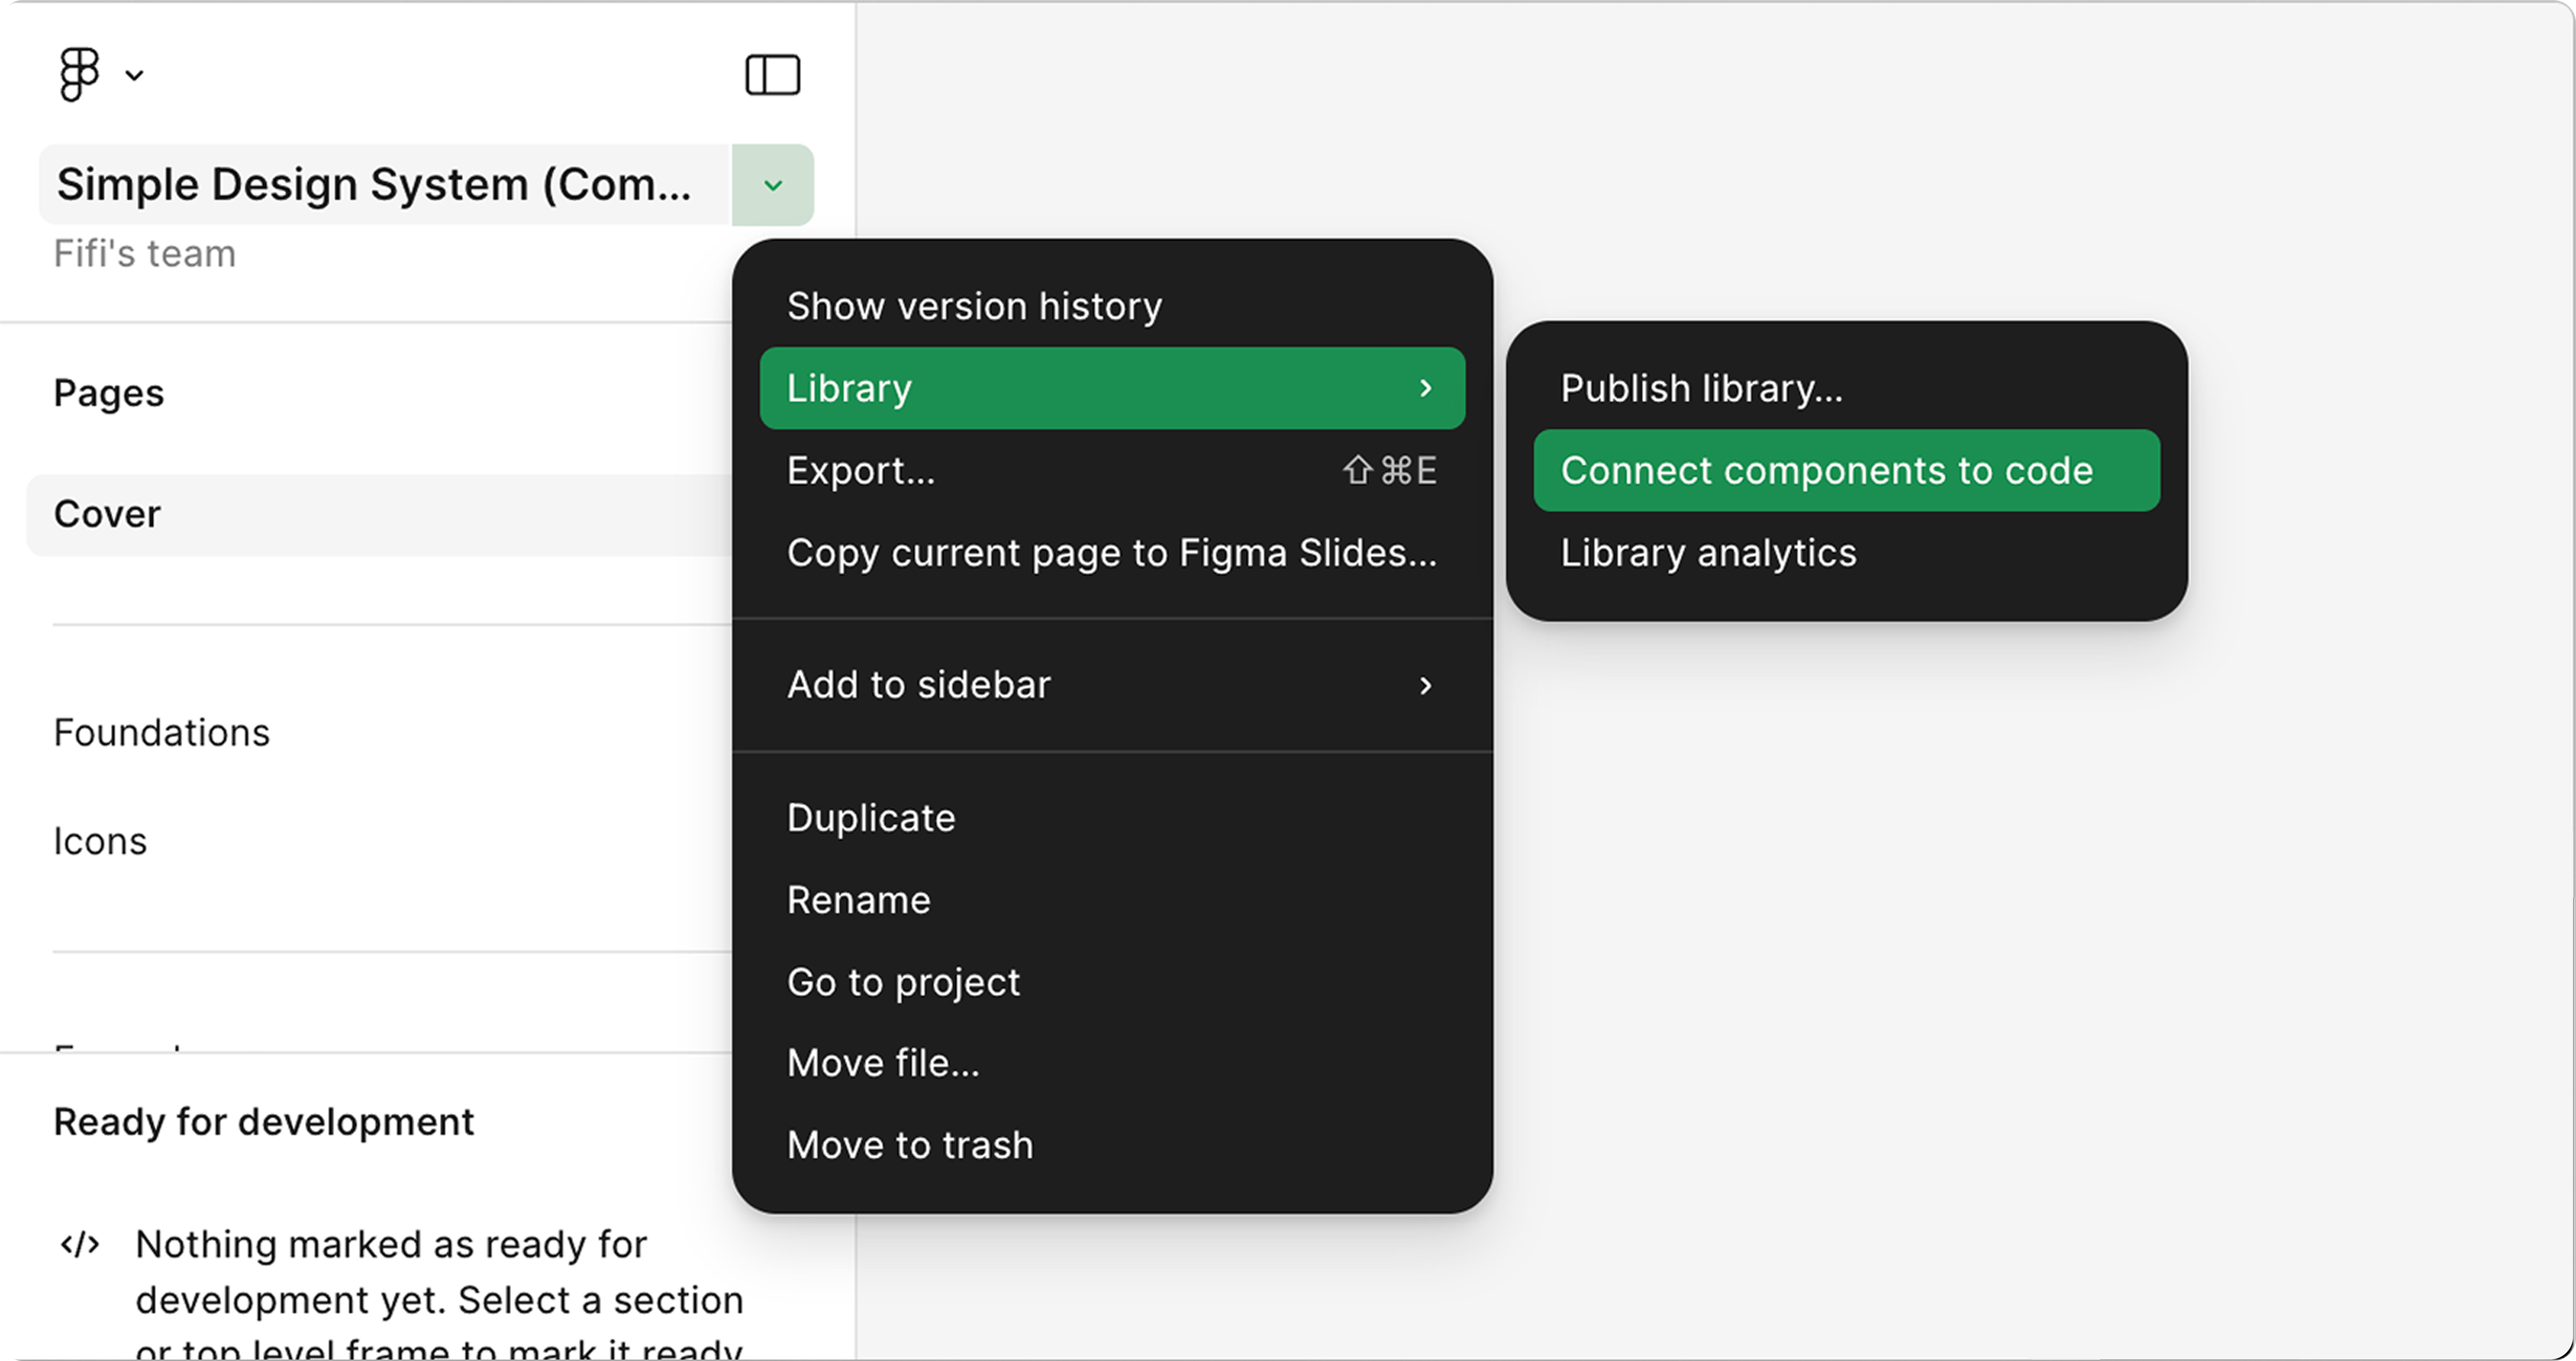
Task: Open Library analytics from submenu
Action: point(1708,553)
